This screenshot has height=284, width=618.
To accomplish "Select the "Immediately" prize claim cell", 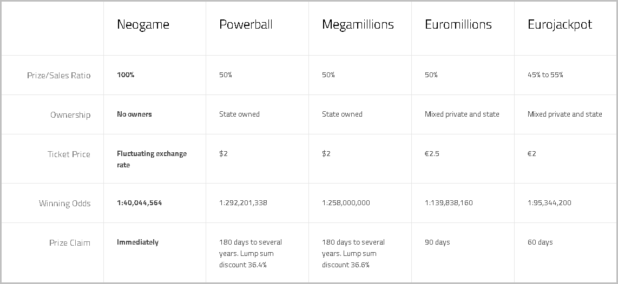I will (137, 242).
